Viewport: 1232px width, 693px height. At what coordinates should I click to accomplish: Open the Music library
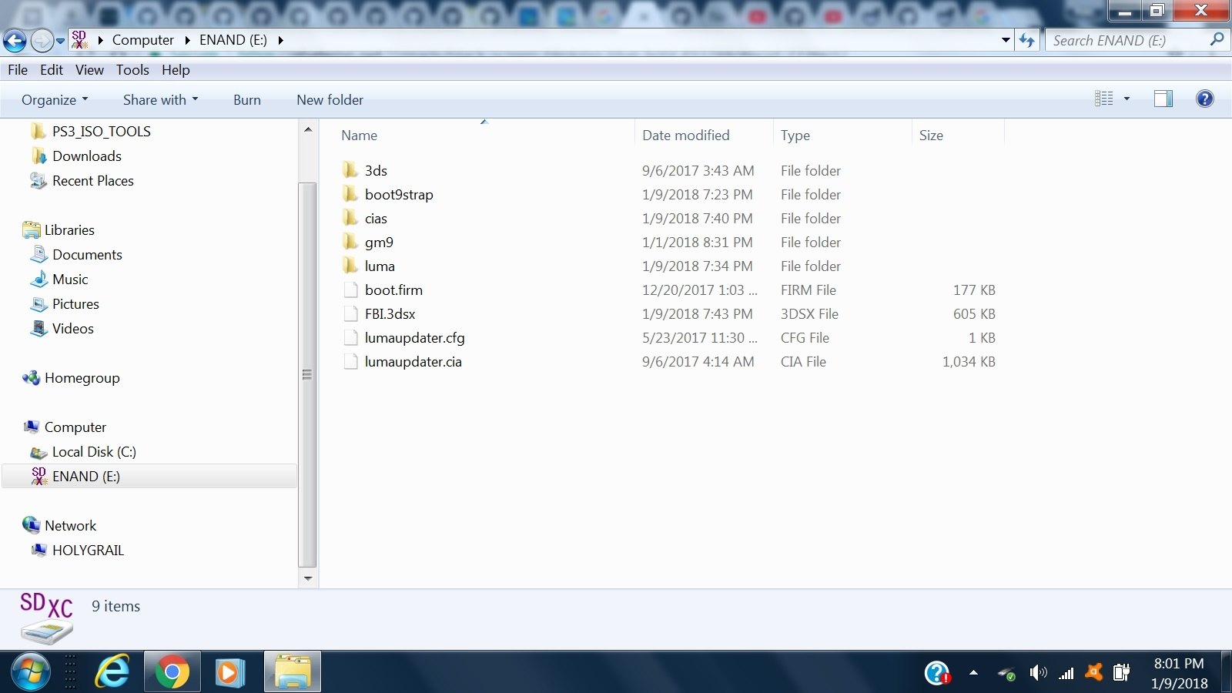70,280
